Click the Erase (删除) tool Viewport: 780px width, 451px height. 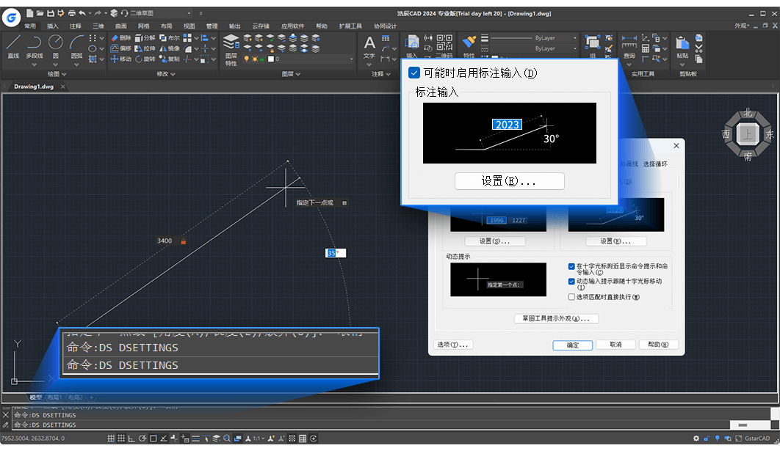click(121, 37)
